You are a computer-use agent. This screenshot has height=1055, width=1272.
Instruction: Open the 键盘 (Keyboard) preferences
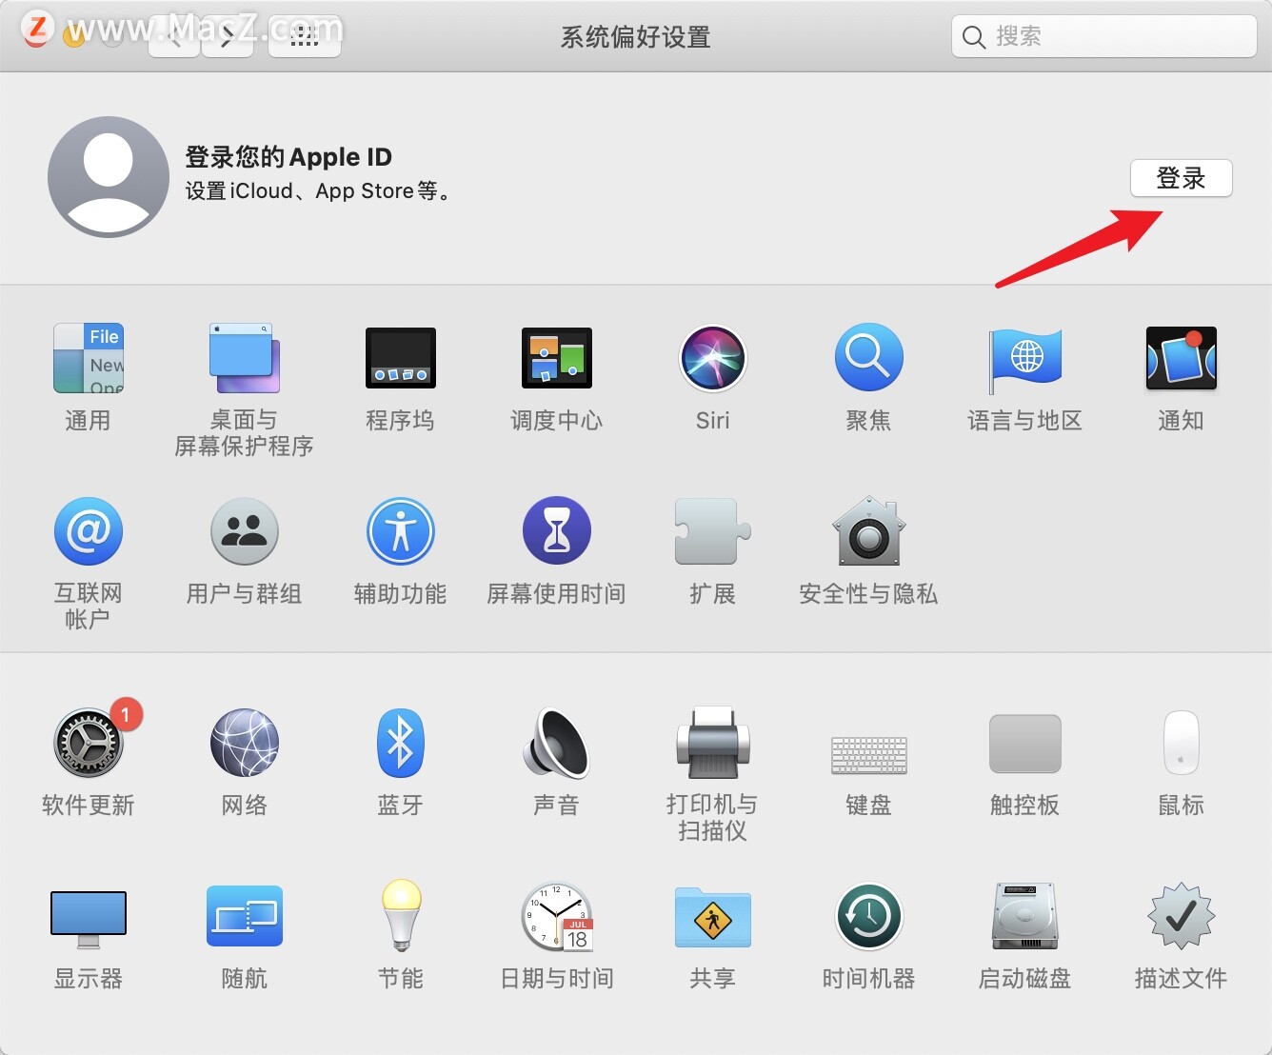click(869, 754)
